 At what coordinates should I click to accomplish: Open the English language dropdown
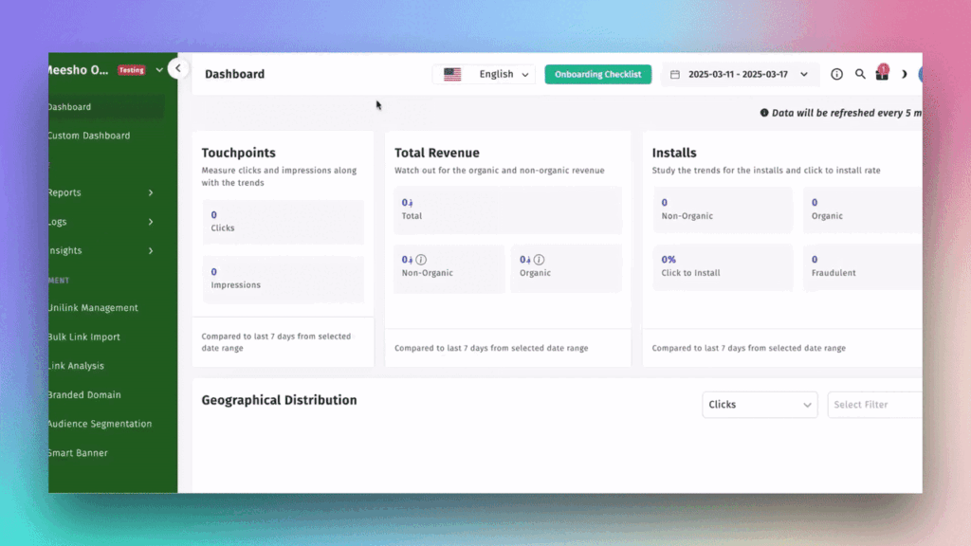tap(501, 74)
